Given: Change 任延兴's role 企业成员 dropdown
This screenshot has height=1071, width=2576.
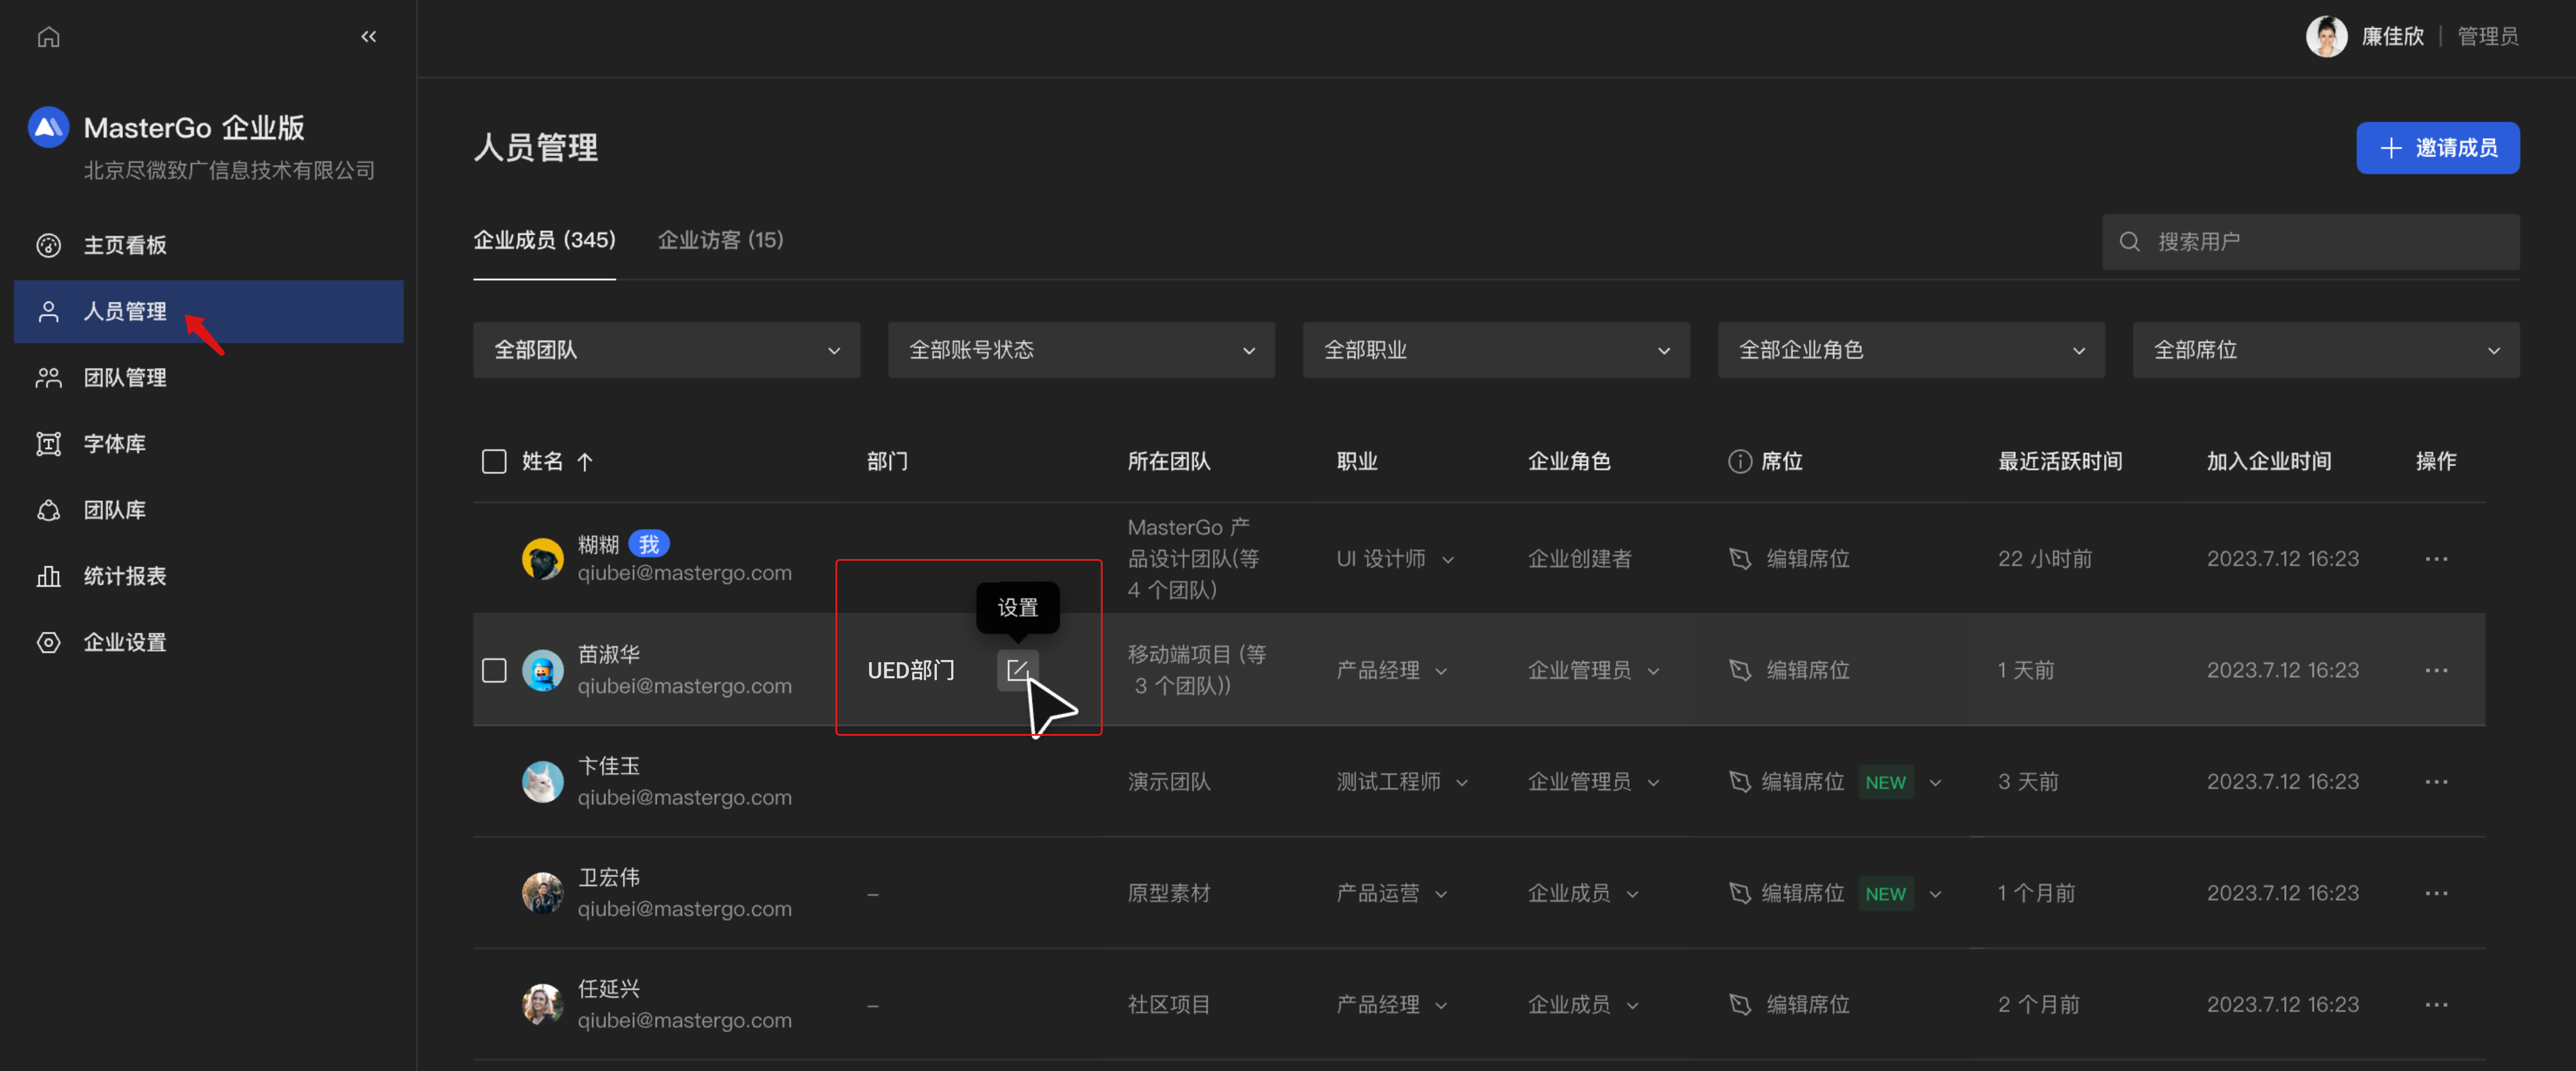Looking at the screenshot, I should point(1583,1004).
